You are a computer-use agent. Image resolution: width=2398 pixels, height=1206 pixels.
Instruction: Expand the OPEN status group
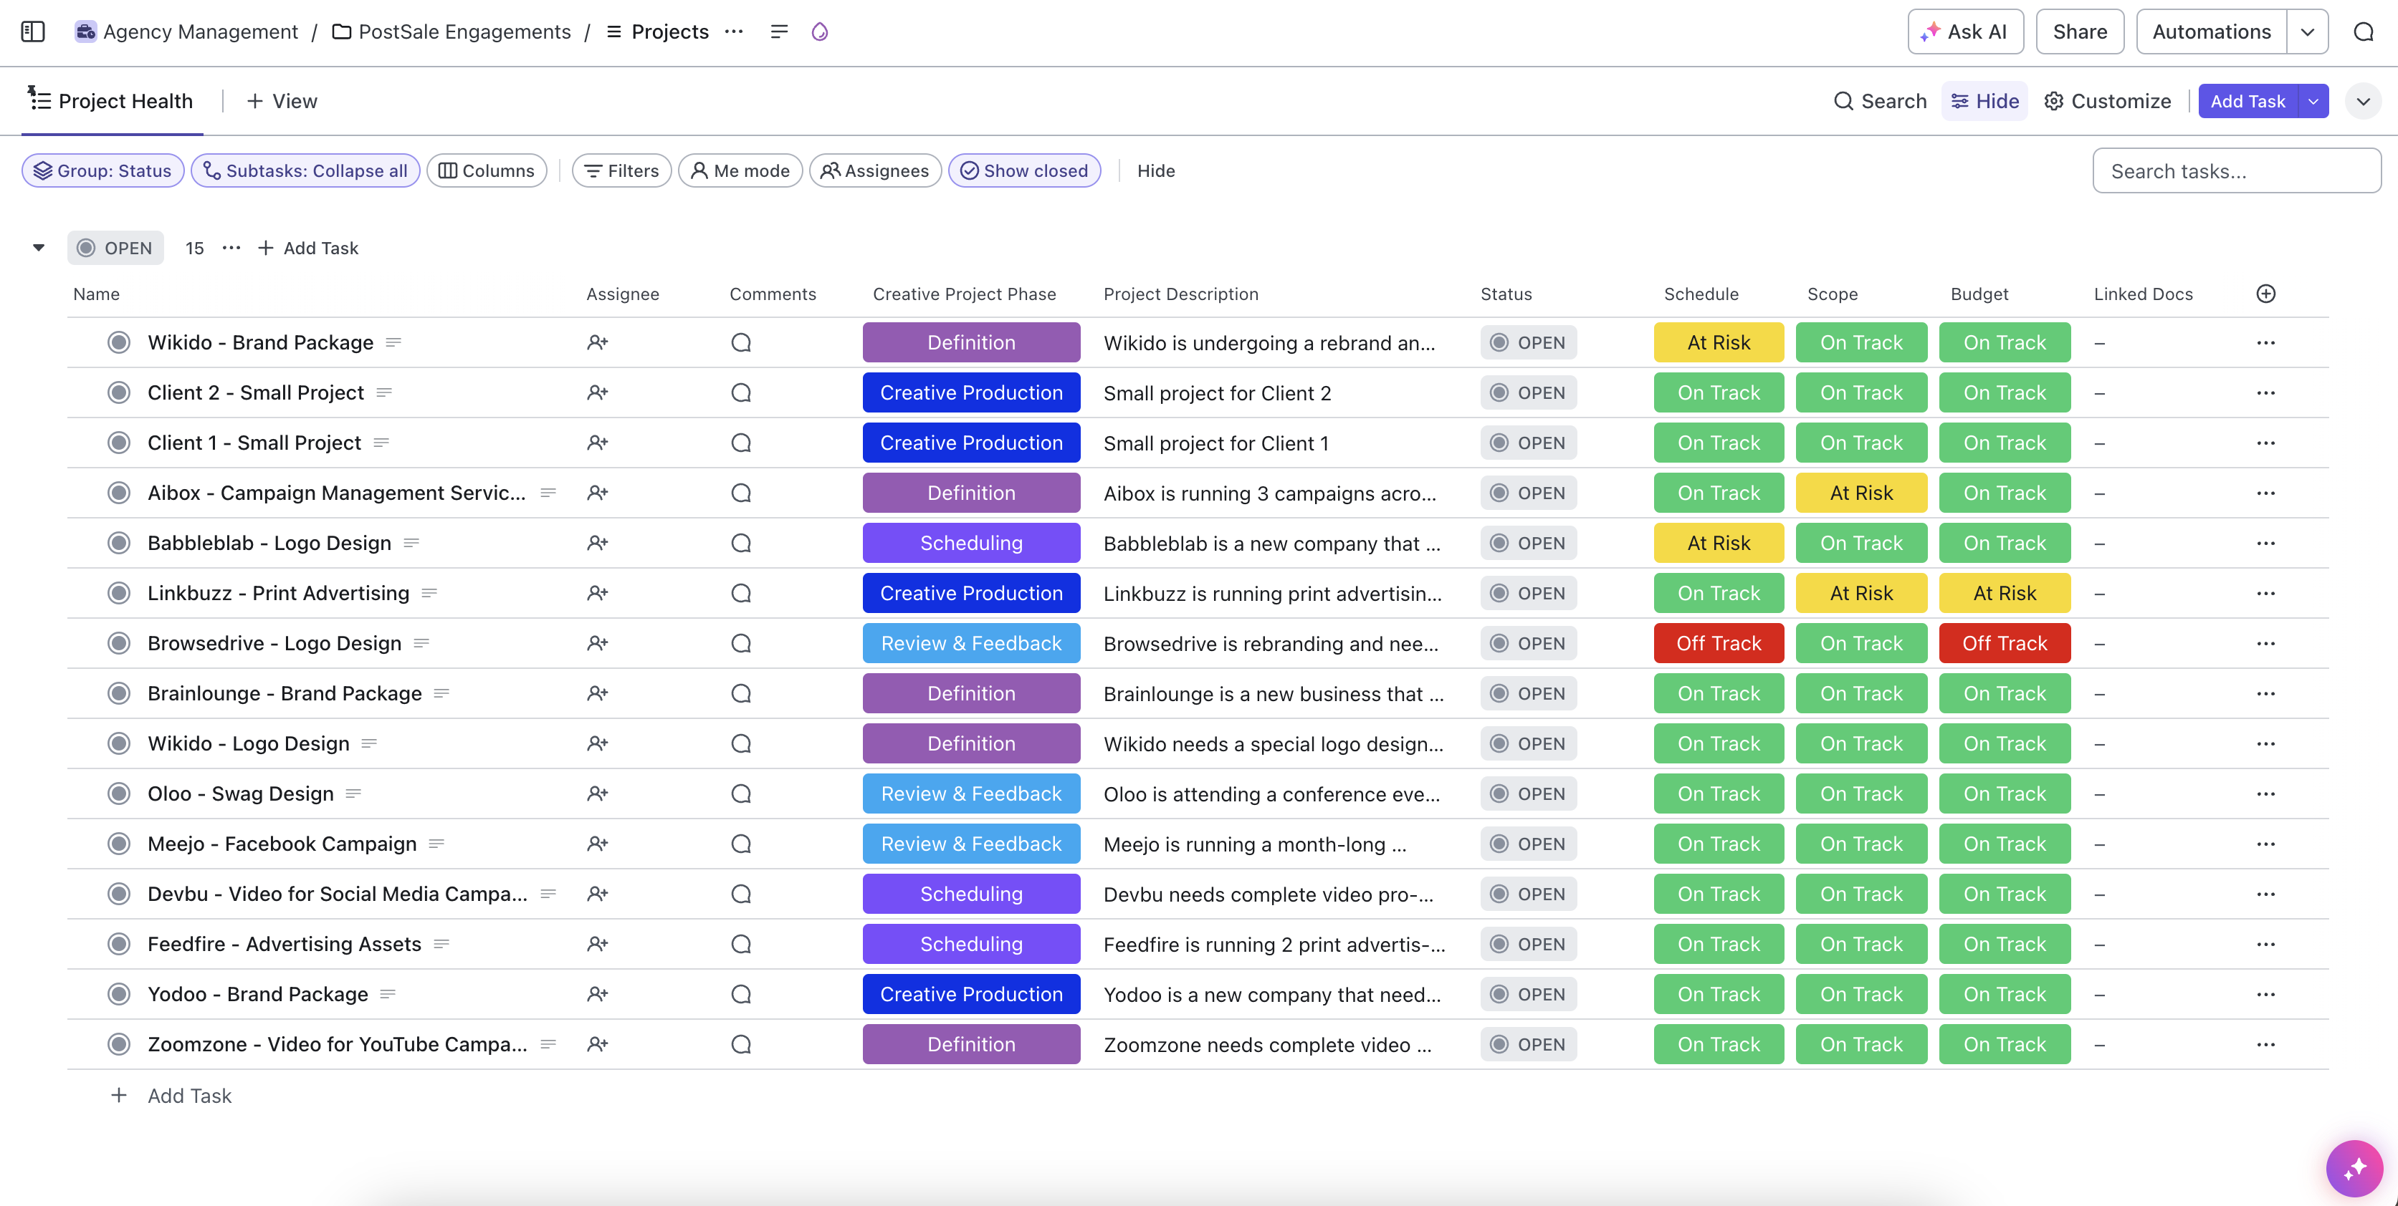(x=37, y=246)
